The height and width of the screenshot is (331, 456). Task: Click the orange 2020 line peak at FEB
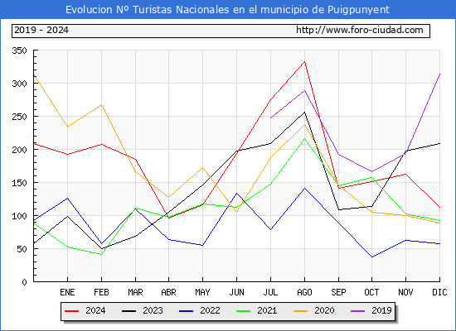point(101,104)
